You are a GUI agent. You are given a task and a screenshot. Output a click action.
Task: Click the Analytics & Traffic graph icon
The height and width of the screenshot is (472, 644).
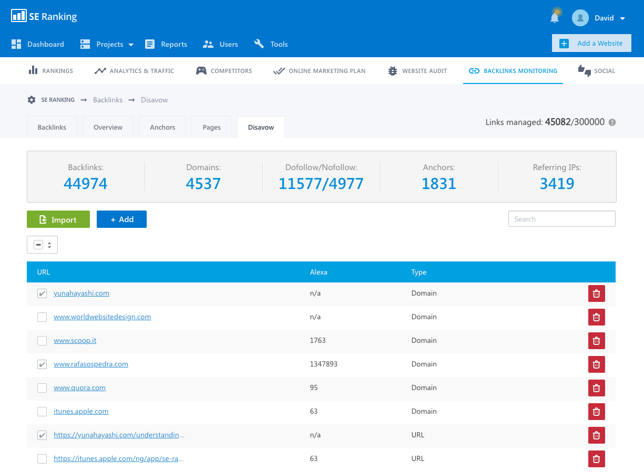coord(100,71)
